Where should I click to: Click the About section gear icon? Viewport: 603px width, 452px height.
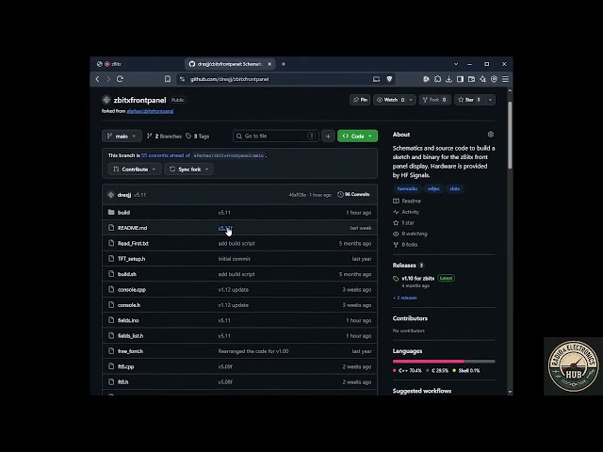[491, 135]
